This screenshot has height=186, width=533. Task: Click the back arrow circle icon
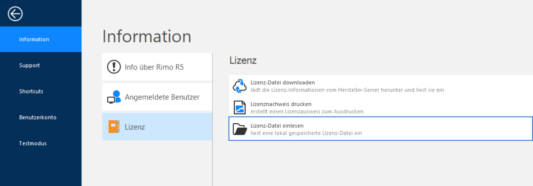[15, 14]
